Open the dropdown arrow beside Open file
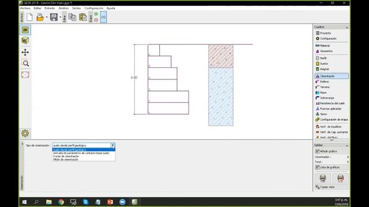The width and height of the screenshot is (369, 207). [46, 17]
